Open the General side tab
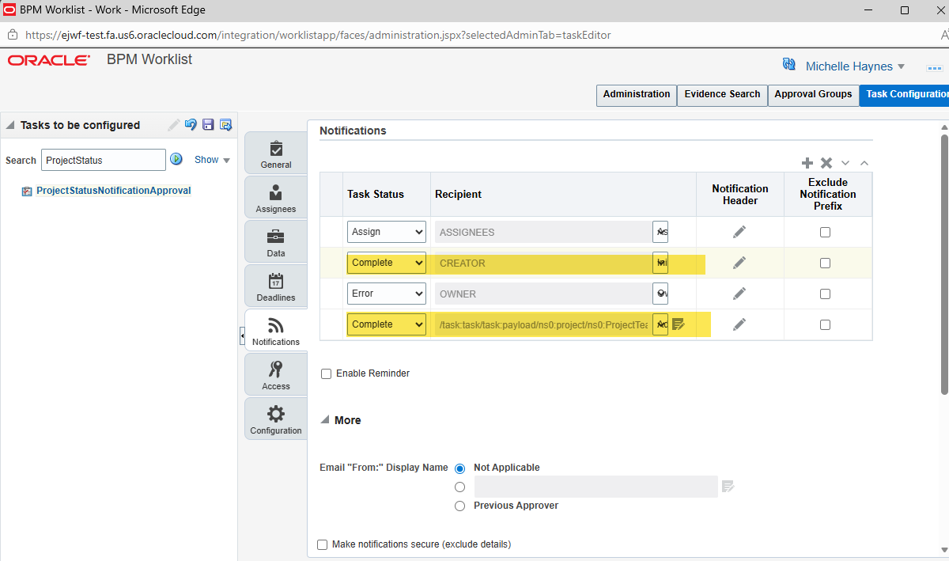The image size is (949, 561). point(276,154)
